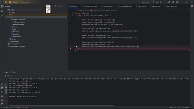Select the Main tab in Run panel
194x109 pixels.
[x=14, y=72]
